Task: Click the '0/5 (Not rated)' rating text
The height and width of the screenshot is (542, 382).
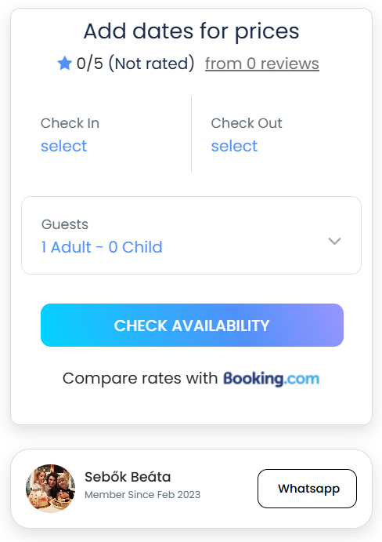Action: pos(135,64)
